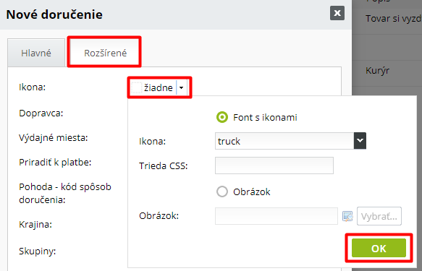Click the Trieda CSS: label

coord(164,165)
